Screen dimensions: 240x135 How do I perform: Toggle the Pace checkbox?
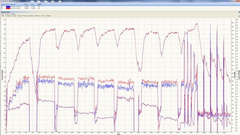click(13, 16)
